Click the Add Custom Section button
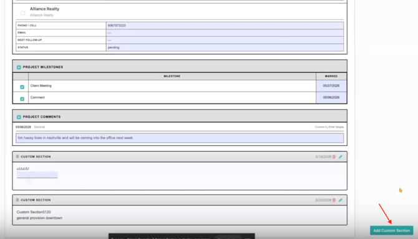This screenshot has height=239, width=418. coord(391,230)
